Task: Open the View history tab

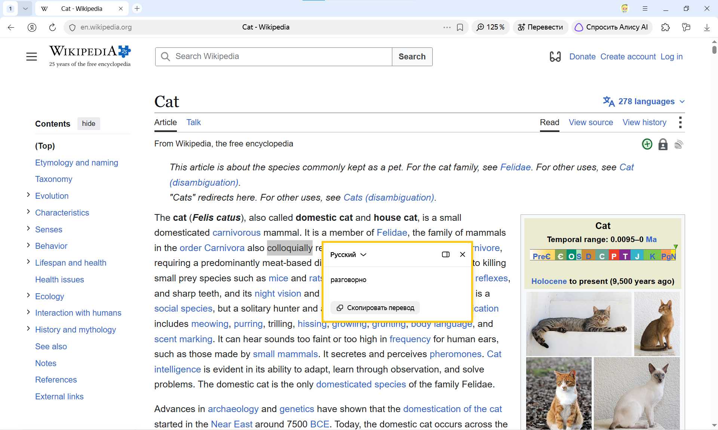Action: click(644, 123)
